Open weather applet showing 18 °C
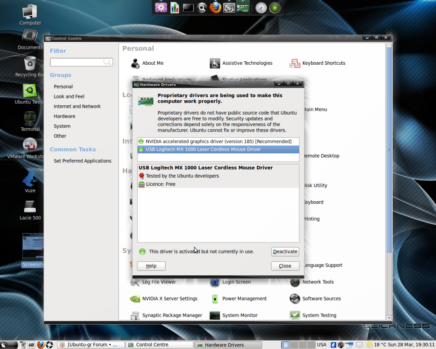This screenshot has height=349, width=436. point(377,345)
